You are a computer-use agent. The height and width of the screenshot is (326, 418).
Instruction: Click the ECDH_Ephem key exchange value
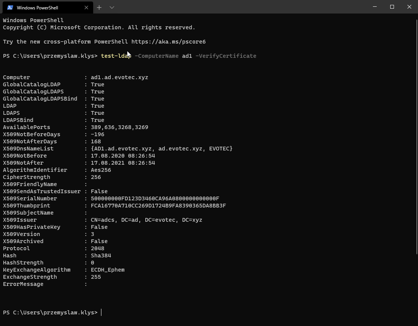[x=108, y=270]
